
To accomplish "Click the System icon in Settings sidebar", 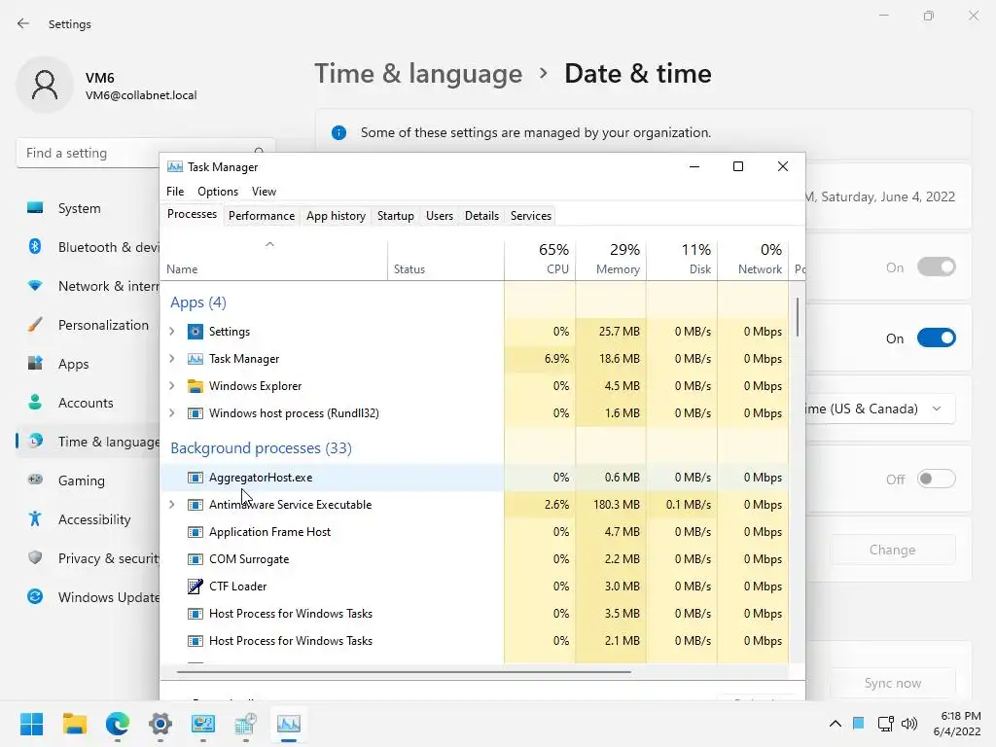I will click(35, 208).
